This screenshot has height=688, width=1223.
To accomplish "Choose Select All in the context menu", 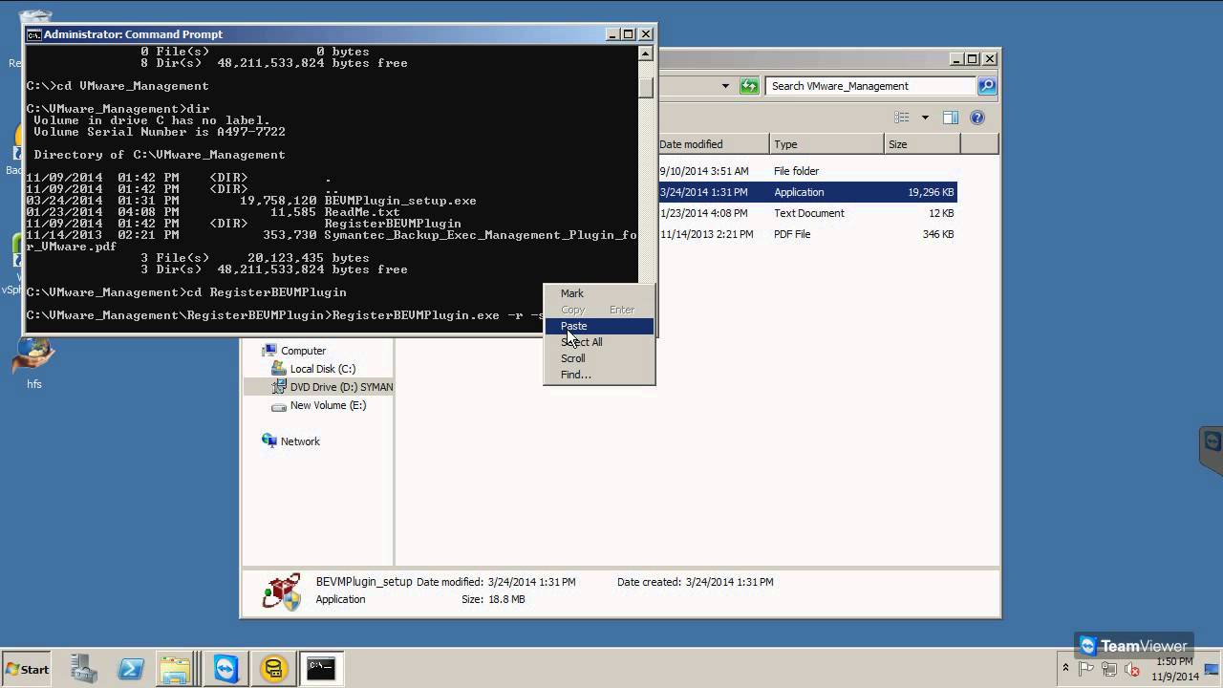I will 599,342.
